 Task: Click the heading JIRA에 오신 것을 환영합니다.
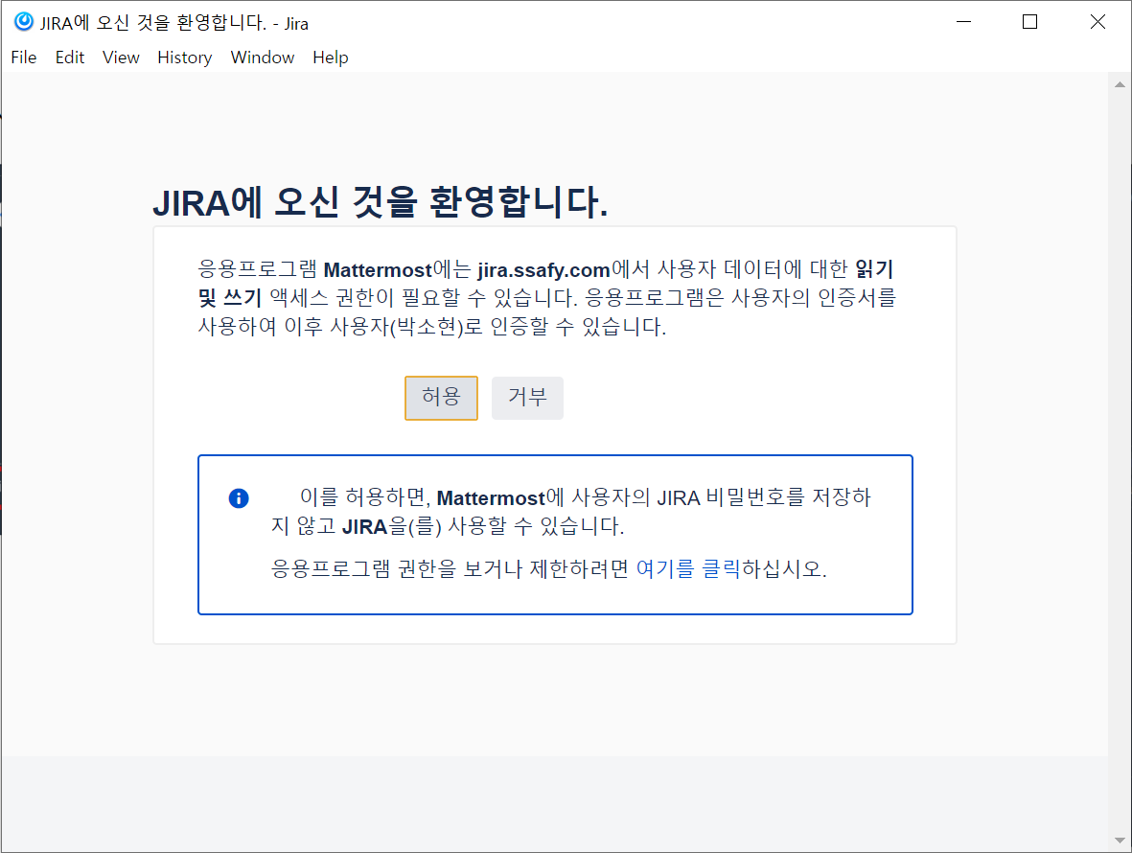pos(381,202)
